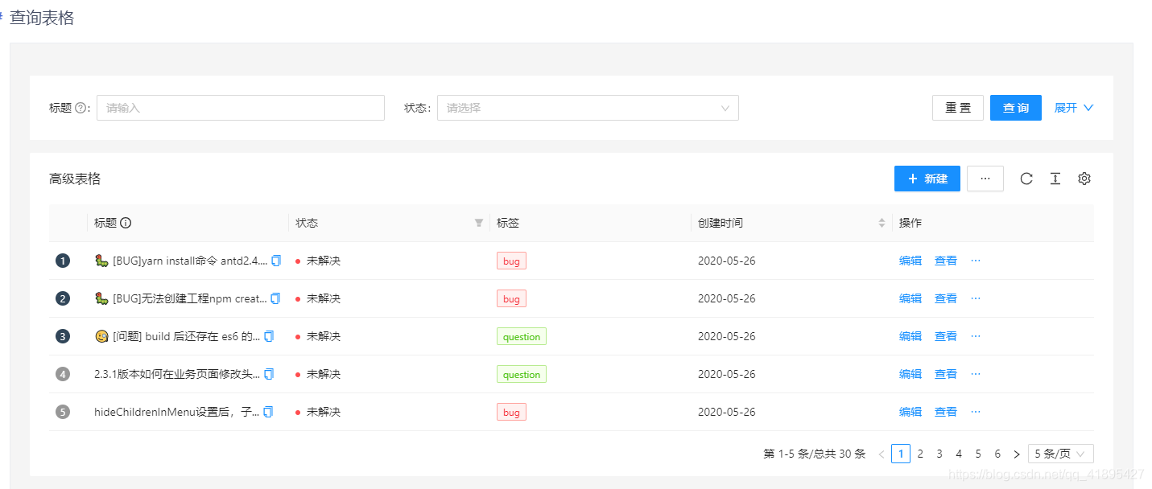The height and width of the screenshot is (489, 1152).
Task: Sort by 创建时间 using the sorter arrows
Action: coord(882,223)
